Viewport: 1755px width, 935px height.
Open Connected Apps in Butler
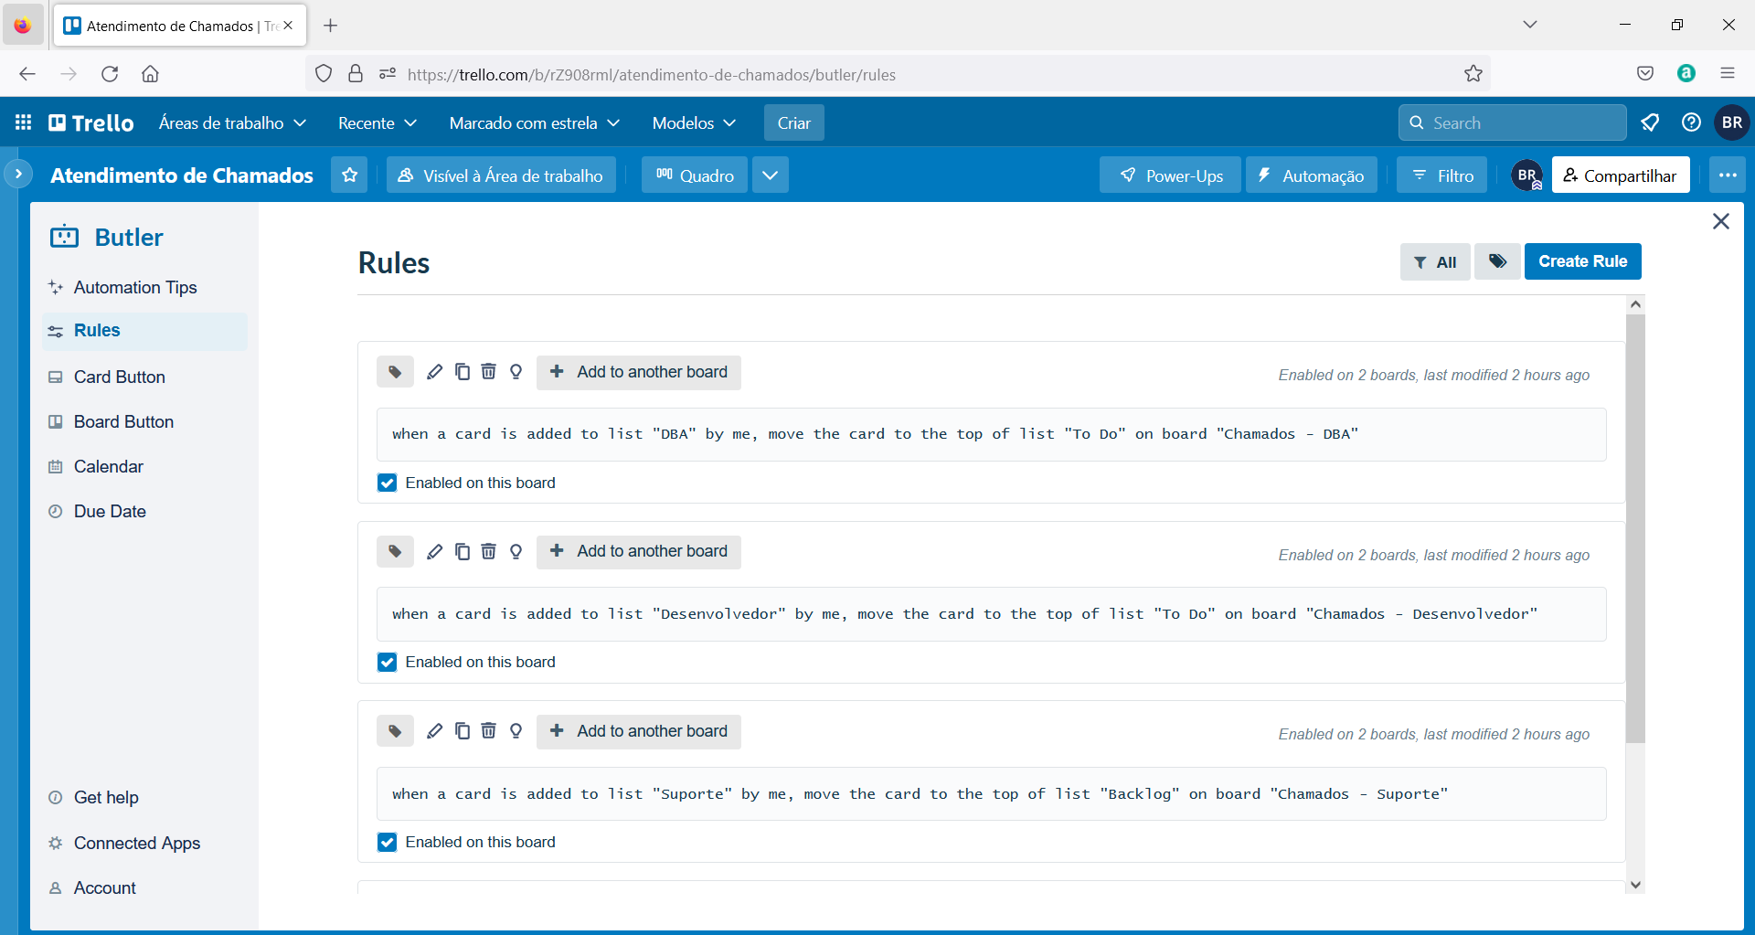tap(144, 843)
